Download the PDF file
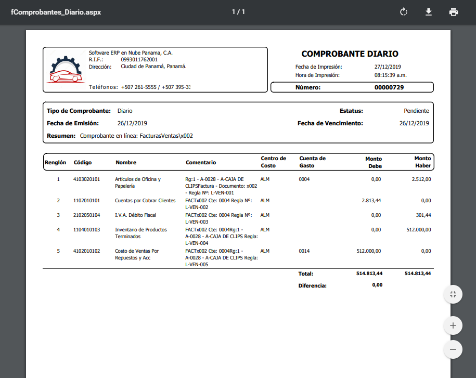The width and height of the screenshot is (476, 378). [x=429, y=12]
